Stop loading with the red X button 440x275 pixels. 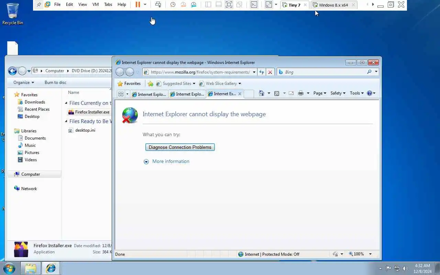(x=270, y=72)
